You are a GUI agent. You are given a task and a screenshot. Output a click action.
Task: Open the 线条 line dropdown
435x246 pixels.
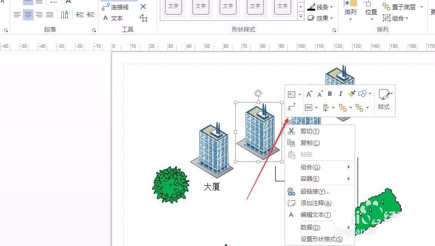click(320, 7)
